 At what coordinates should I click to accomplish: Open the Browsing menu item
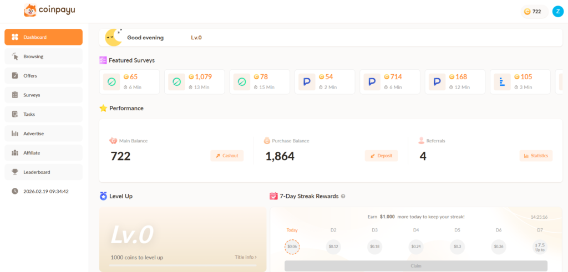point(43,57)
